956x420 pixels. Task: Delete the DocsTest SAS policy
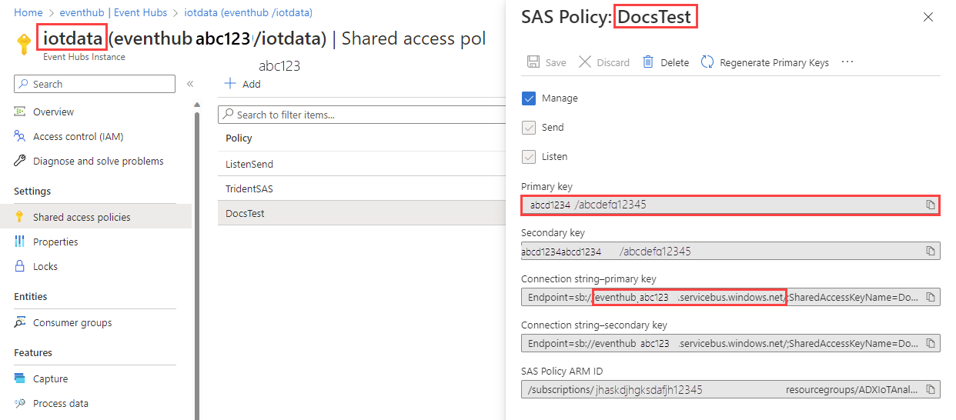point(666,62)
